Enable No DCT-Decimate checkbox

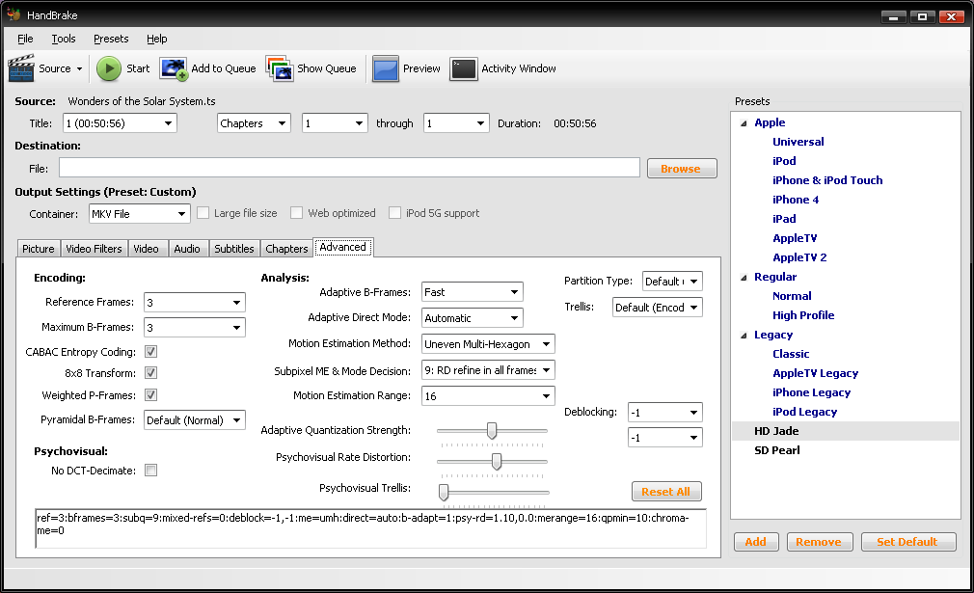(x=151, y=470)
